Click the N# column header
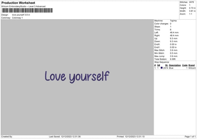Screen dimensions: 197x139 (x=159, y=65)
